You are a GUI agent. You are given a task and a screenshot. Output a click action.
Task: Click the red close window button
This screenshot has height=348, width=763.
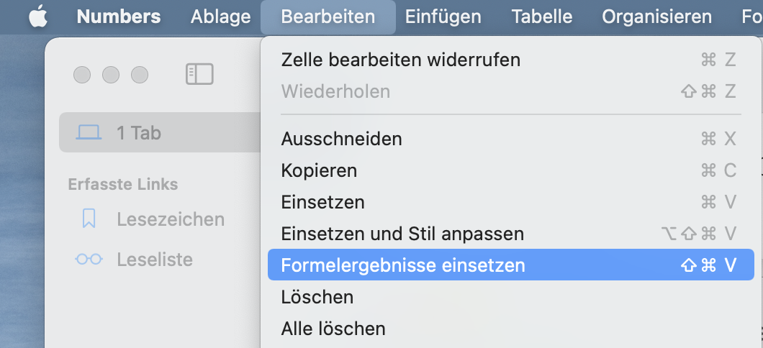pyautogui.click(x=83, y=74)
